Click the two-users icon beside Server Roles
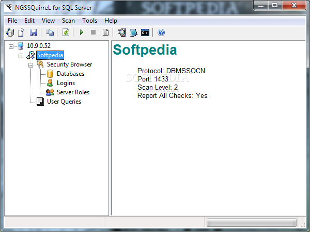Screen dimensions: 310x232 coord(50,92)
